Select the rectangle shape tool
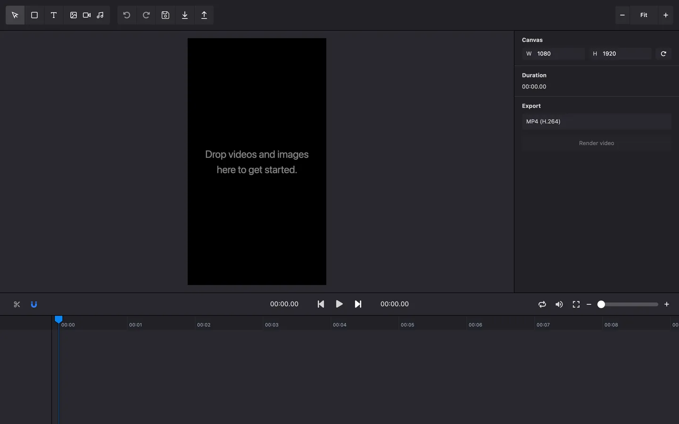 click(x=34, y=15)
